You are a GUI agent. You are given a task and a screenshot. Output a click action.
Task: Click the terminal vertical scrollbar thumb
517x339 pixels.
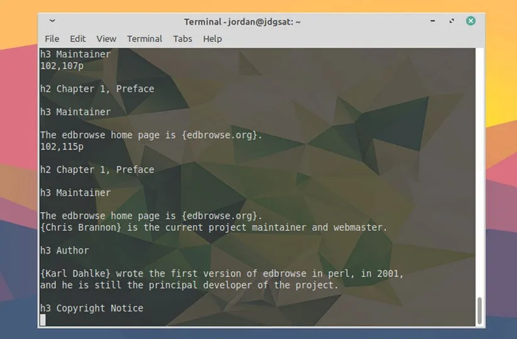click(479, 311)
